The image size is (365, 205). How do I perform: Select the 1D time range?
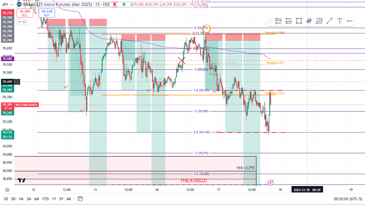[6, 199]
